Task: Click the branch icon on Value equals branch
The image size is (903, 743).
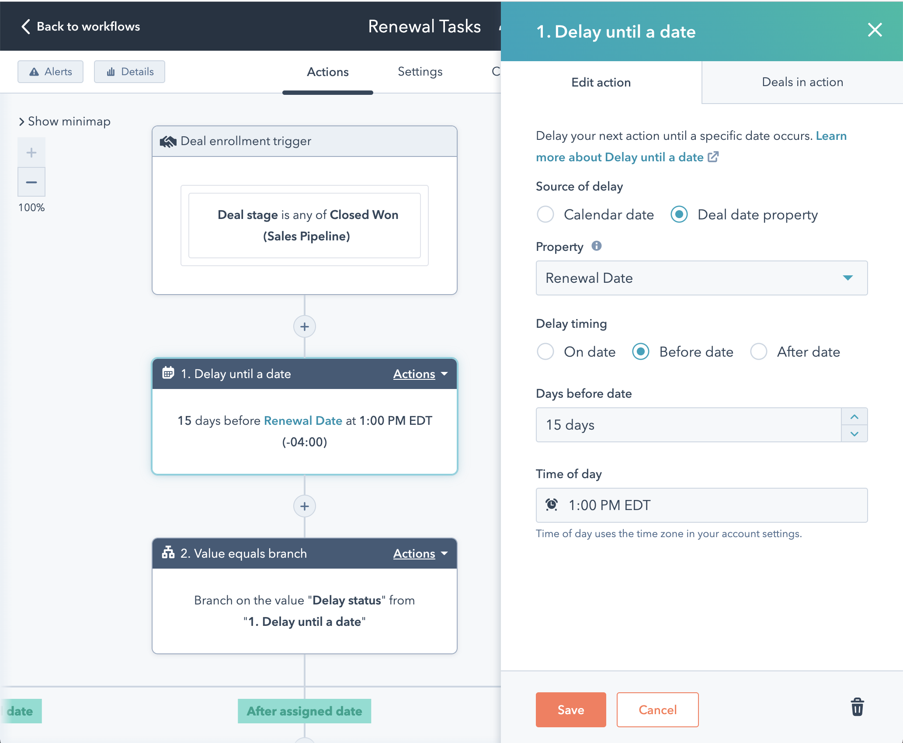Action: click(168, 553)
